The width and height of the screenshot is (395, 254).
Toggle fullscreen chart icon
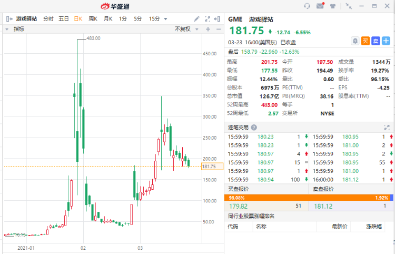pyautogui.click(x=208, y=19)
